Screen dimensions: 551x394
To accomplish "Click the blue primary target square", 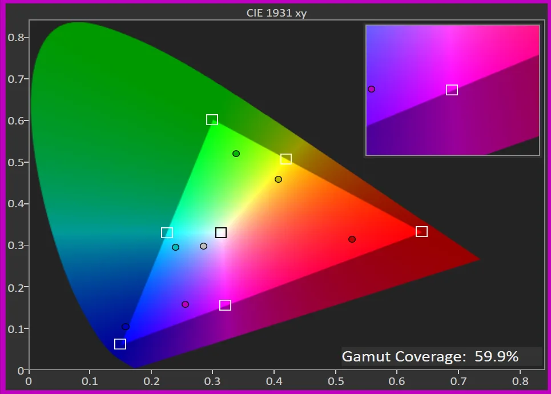I will tap(120, 344).
